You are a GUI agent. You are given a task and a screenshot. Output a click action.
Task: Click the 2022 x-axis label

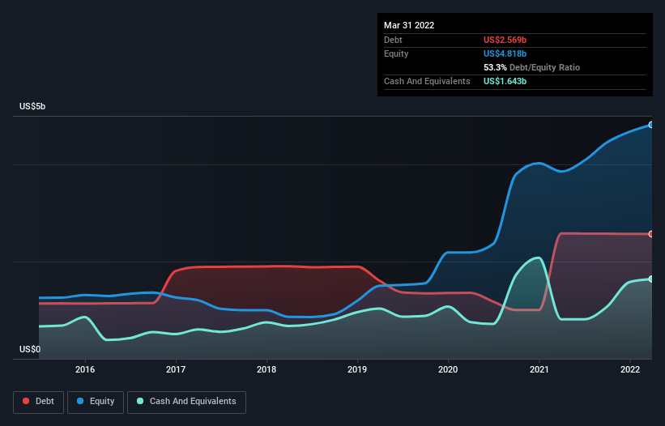point(630,369)
